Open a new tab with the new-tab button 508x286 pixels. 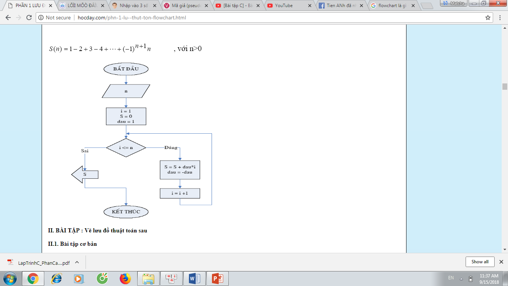pos(427,6)
